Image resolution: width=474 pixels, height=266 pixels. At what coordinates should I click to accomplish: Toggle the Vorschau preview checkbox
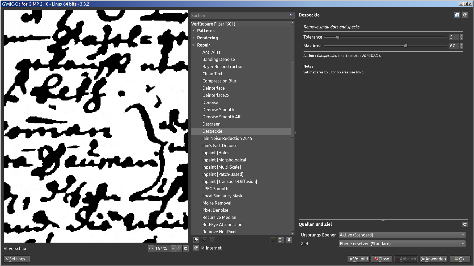(6, 248)
